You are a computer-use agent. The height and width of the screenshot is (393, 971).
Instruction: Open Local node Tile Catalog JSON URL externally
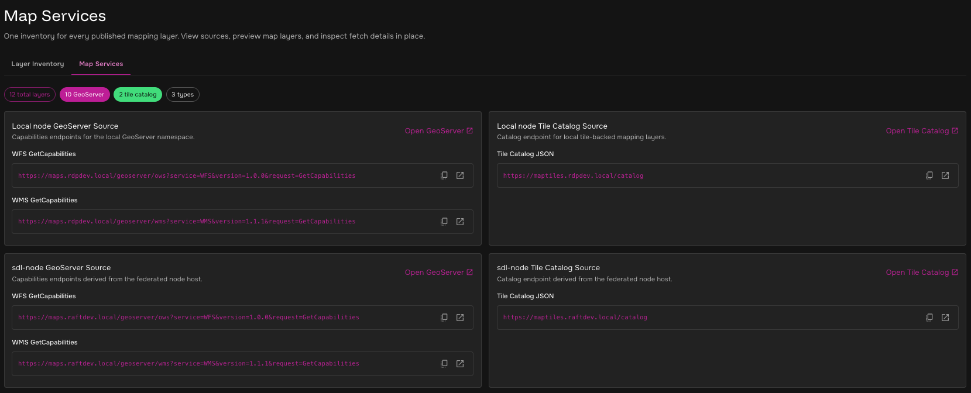945,175
